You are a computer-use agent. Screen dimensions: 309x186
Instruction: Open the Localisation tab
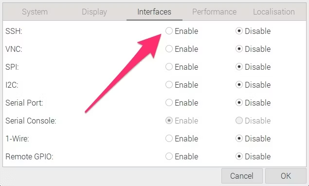coord(274,12)
